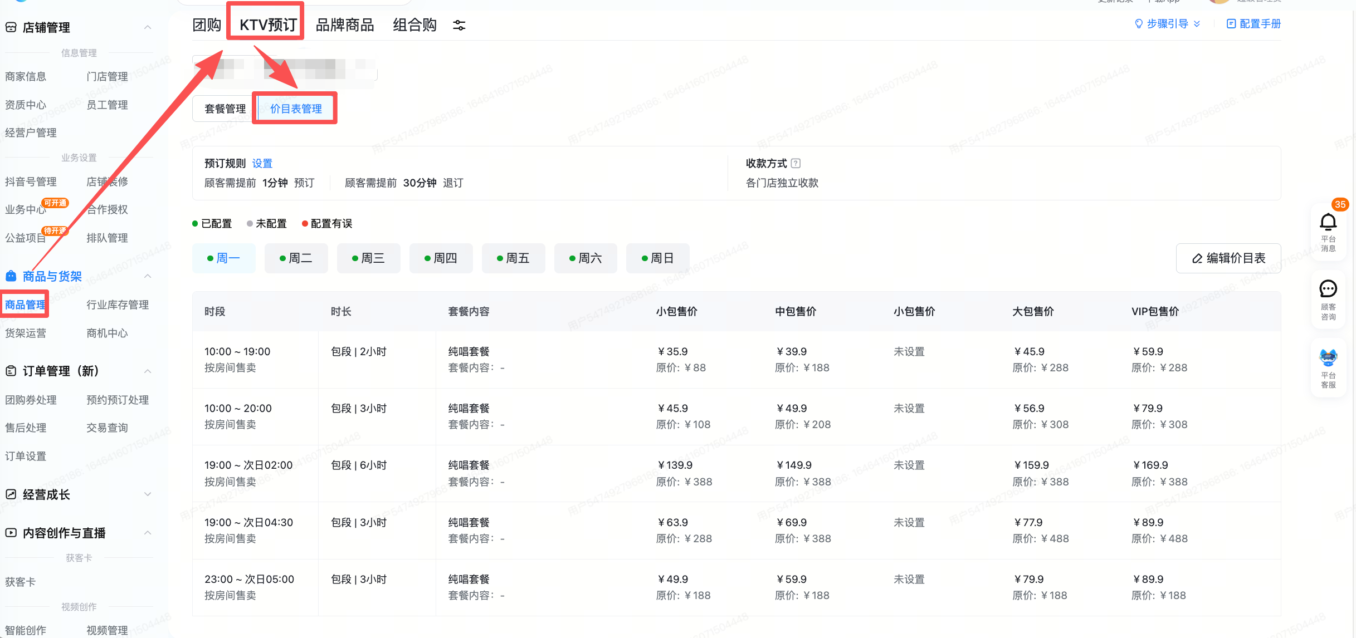Image resolution: width=1356 pixels, height=638 pixels.
Task: Click the 订单管理 clipboard icon
Action: coord(11,371)
